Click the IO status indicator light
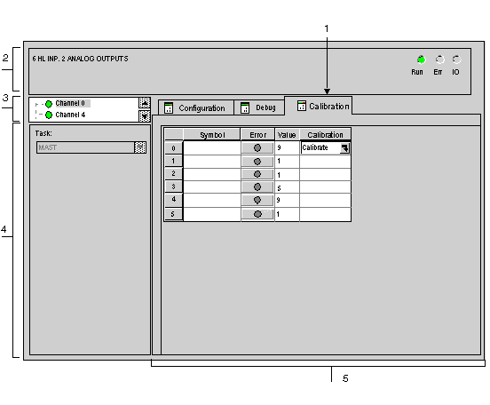This screenshot has width=490, height=405. (456, 60)
